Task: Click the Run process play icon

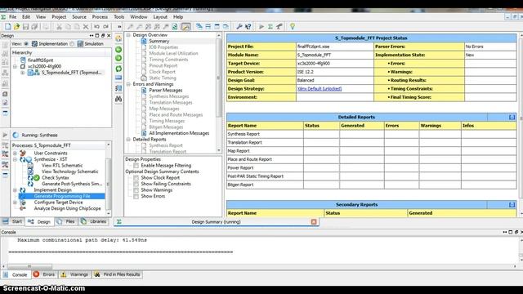Action: pyautogui.click(x=261, y=26)
